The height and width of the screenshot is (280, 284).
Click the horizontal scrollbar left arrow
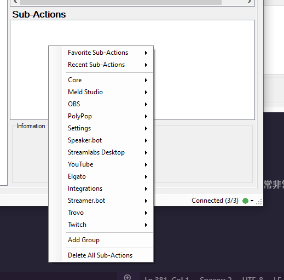point(15,2)
